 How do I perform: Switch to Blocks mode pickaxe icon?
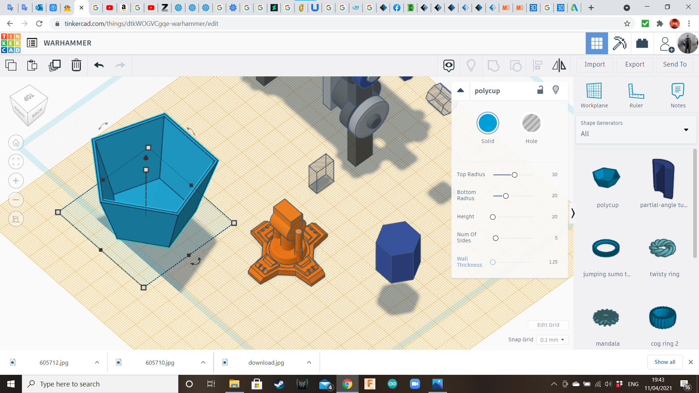[619, 43]
